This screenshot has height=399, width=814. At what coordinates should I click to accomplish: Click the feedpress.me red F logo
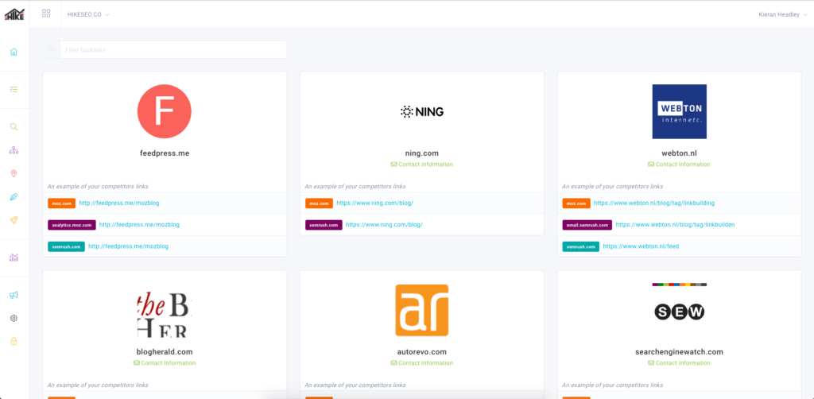click(165, 111)
